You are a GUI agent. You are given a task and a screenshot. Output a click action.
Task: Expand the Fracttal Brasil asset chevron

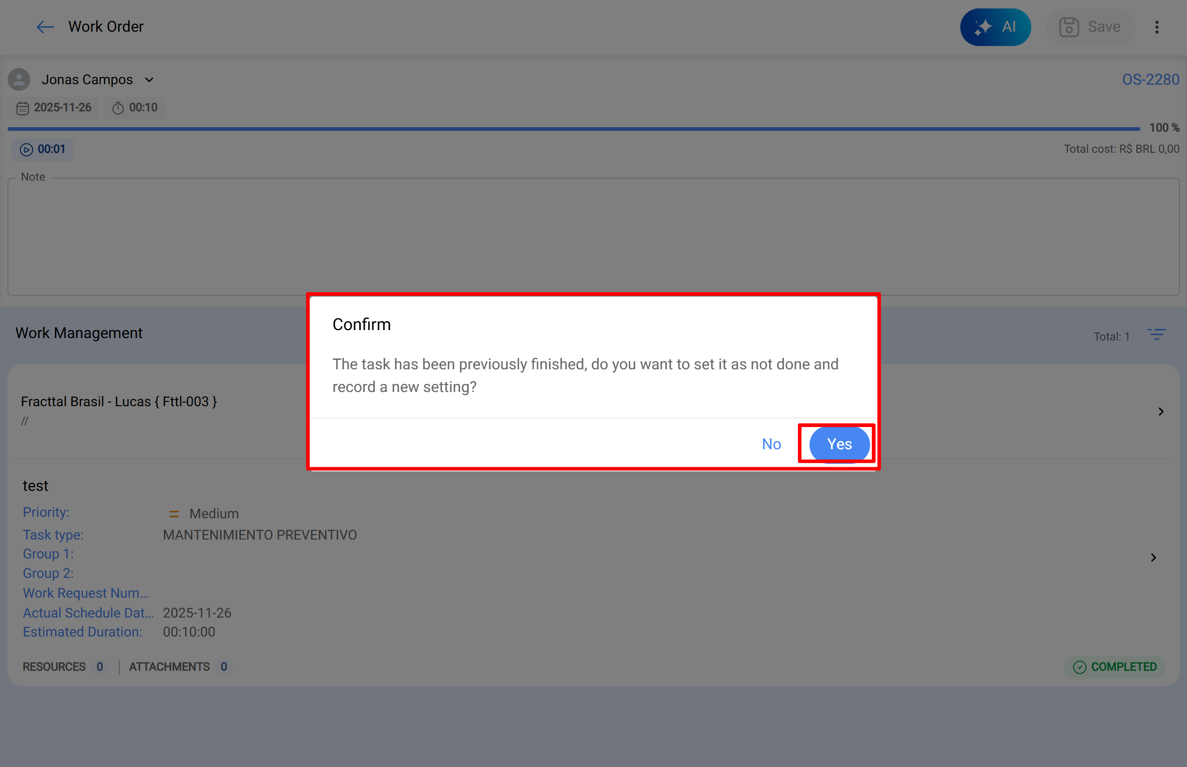[x=1161, y=412]
